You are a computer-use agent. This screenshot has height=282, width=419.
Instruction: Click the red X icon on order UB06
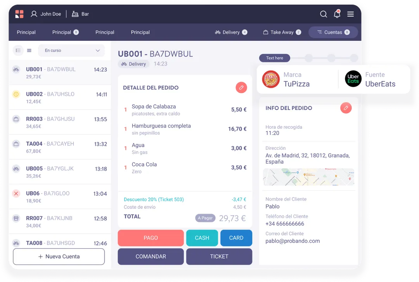pyautogui.click(x=16, y=193)
